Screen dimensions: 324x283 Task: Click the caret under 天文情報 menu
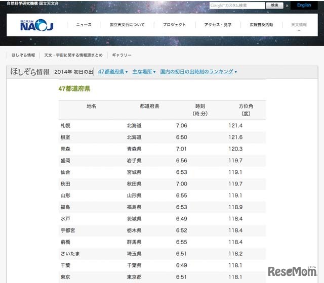(x=299, y=31)
